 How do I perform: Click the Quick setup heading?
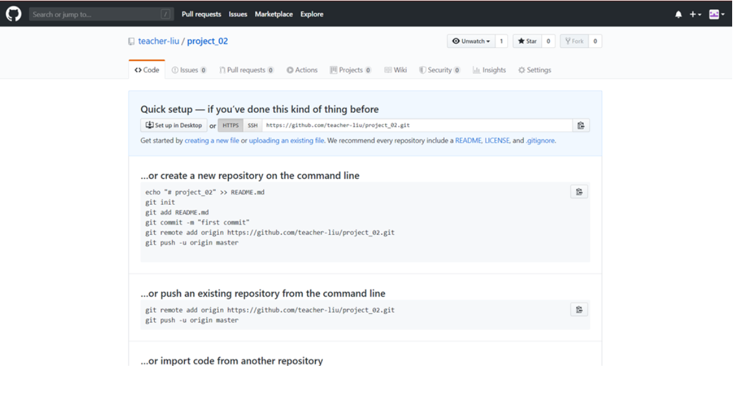259,109
